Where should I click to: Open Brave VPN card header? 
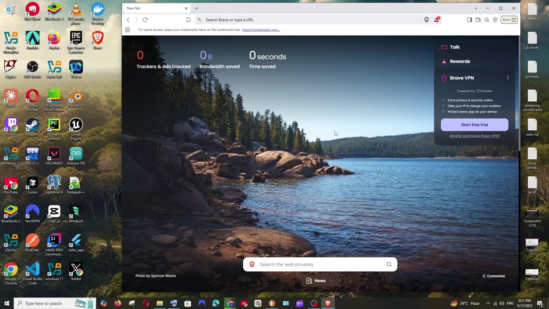(458, 78)
